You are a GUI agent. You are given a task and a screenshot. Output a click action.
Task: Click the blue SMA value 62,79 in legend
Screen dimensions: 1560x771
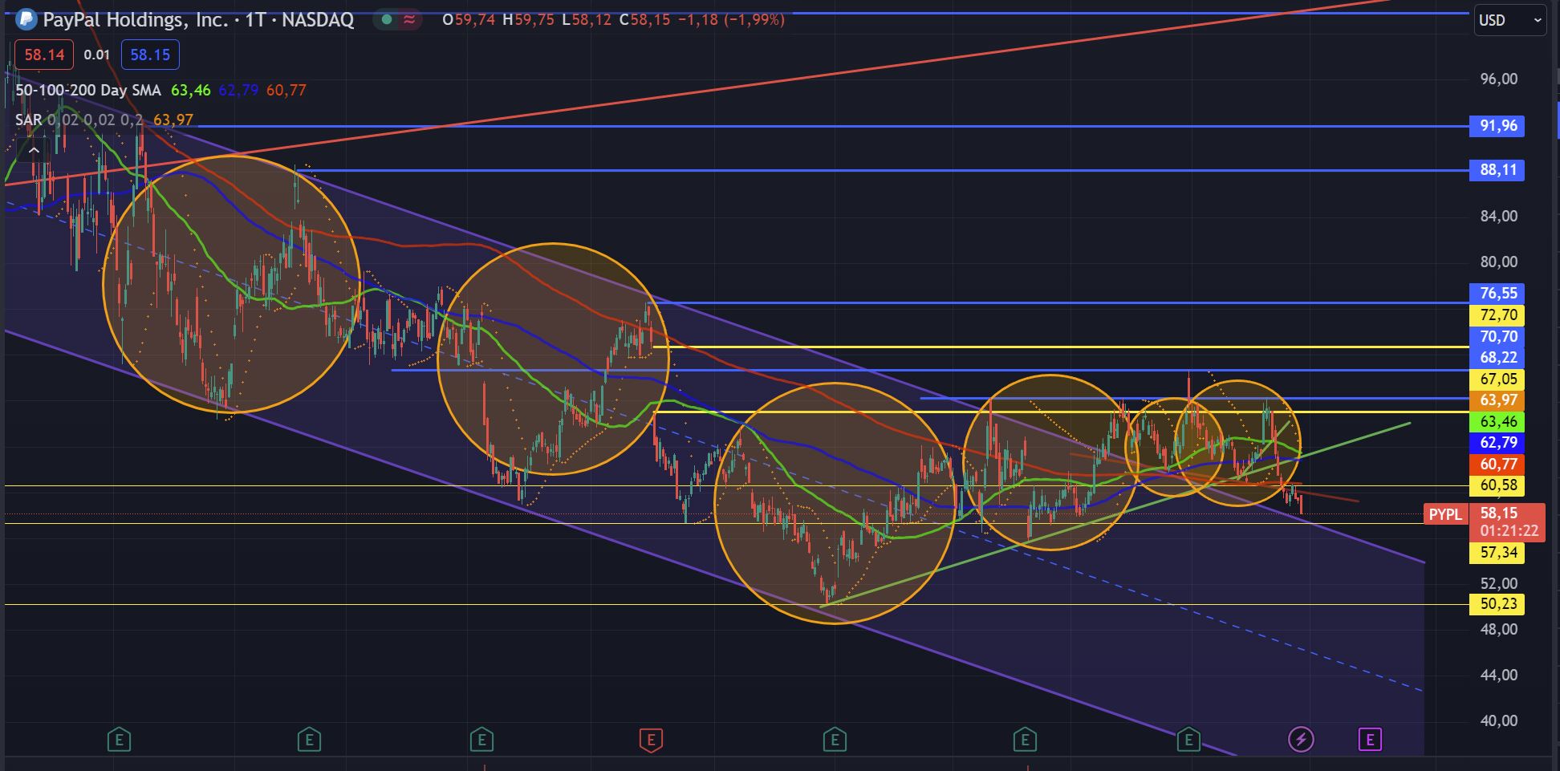pos(238,90)
